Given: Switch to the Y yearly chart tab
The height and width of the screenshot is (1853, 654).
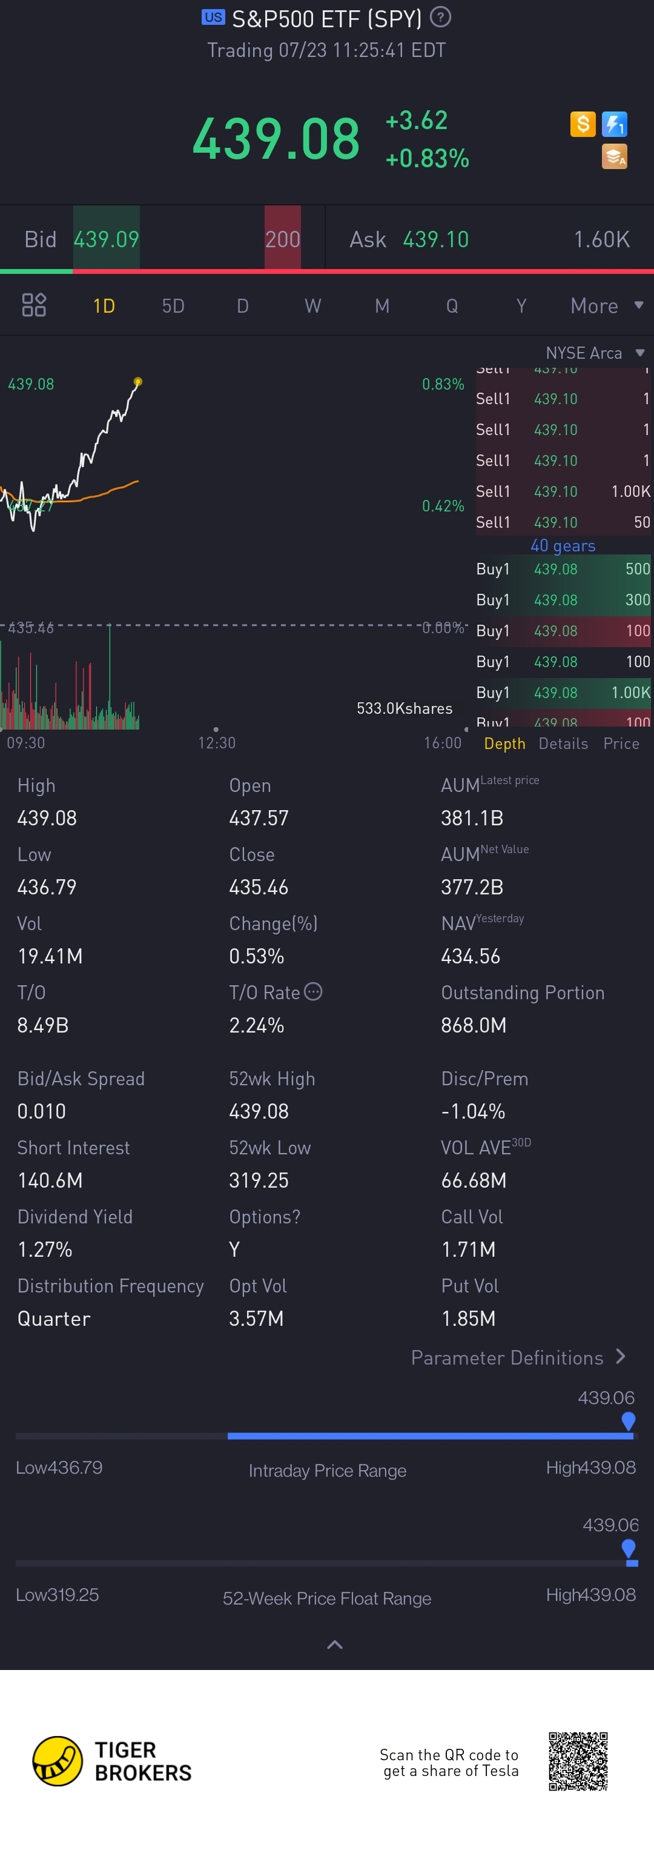Looking at the screenshot, I should 522,306.
